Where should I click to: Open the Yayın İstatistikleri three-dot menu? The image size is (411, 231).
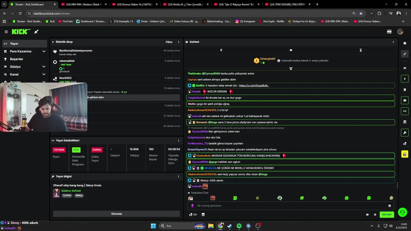(x=179, y=141)
